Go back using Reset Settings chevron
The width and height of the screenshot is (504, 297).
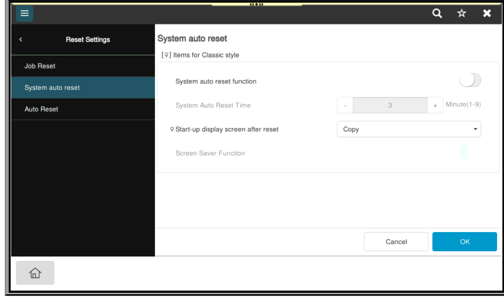21,39
